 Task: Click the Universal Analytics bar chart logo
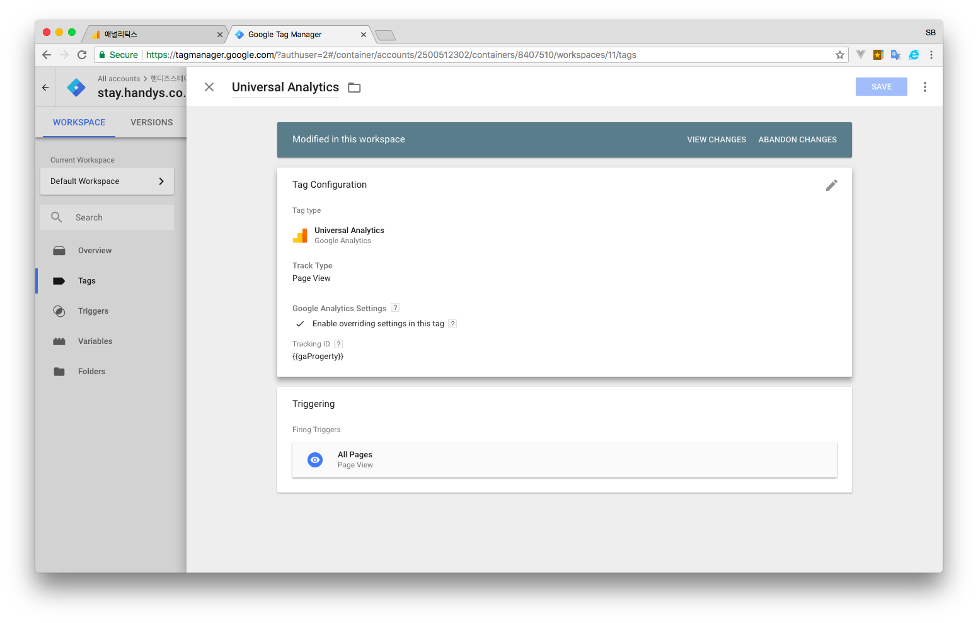(x=300, y=236)
